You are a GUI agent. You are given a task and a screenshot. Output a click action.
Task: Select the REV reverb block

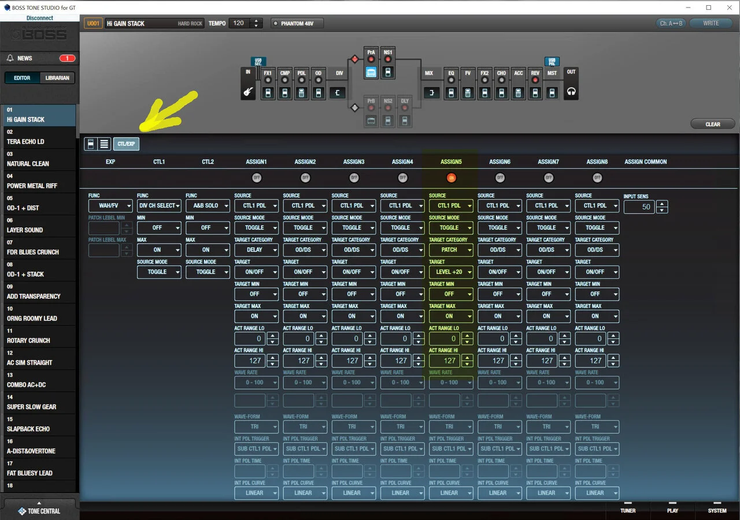pyautogui.click(x=535, y=92)
